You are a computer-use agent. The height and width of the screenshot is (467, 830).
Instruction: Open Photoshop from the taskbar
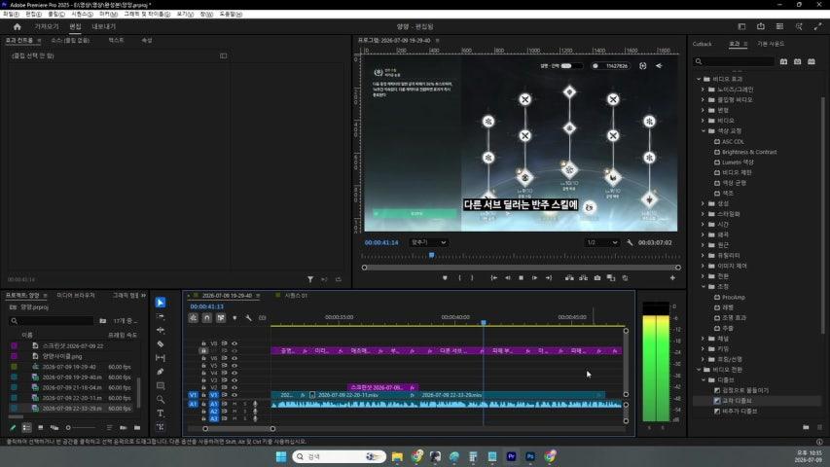(x=530, y=456)
